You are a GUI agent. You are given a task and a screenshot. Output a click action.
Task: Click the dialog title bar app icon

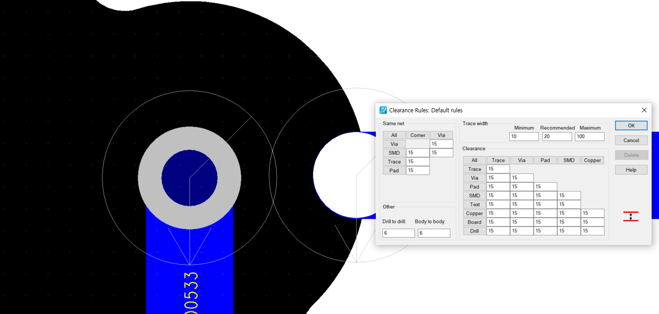383,110
